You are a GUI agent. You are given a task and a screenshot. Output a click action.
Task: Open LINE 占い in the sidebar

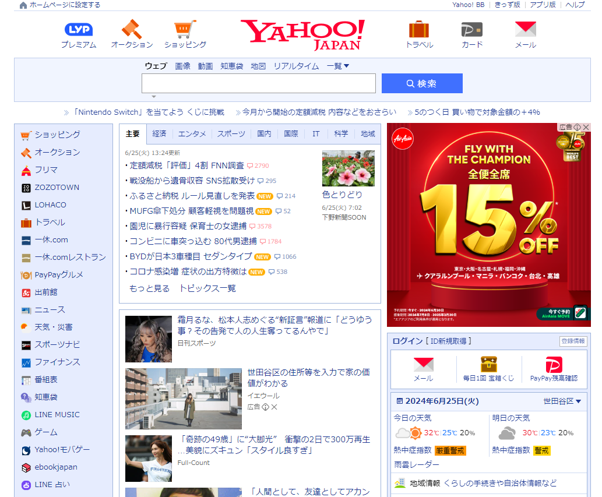52,485
